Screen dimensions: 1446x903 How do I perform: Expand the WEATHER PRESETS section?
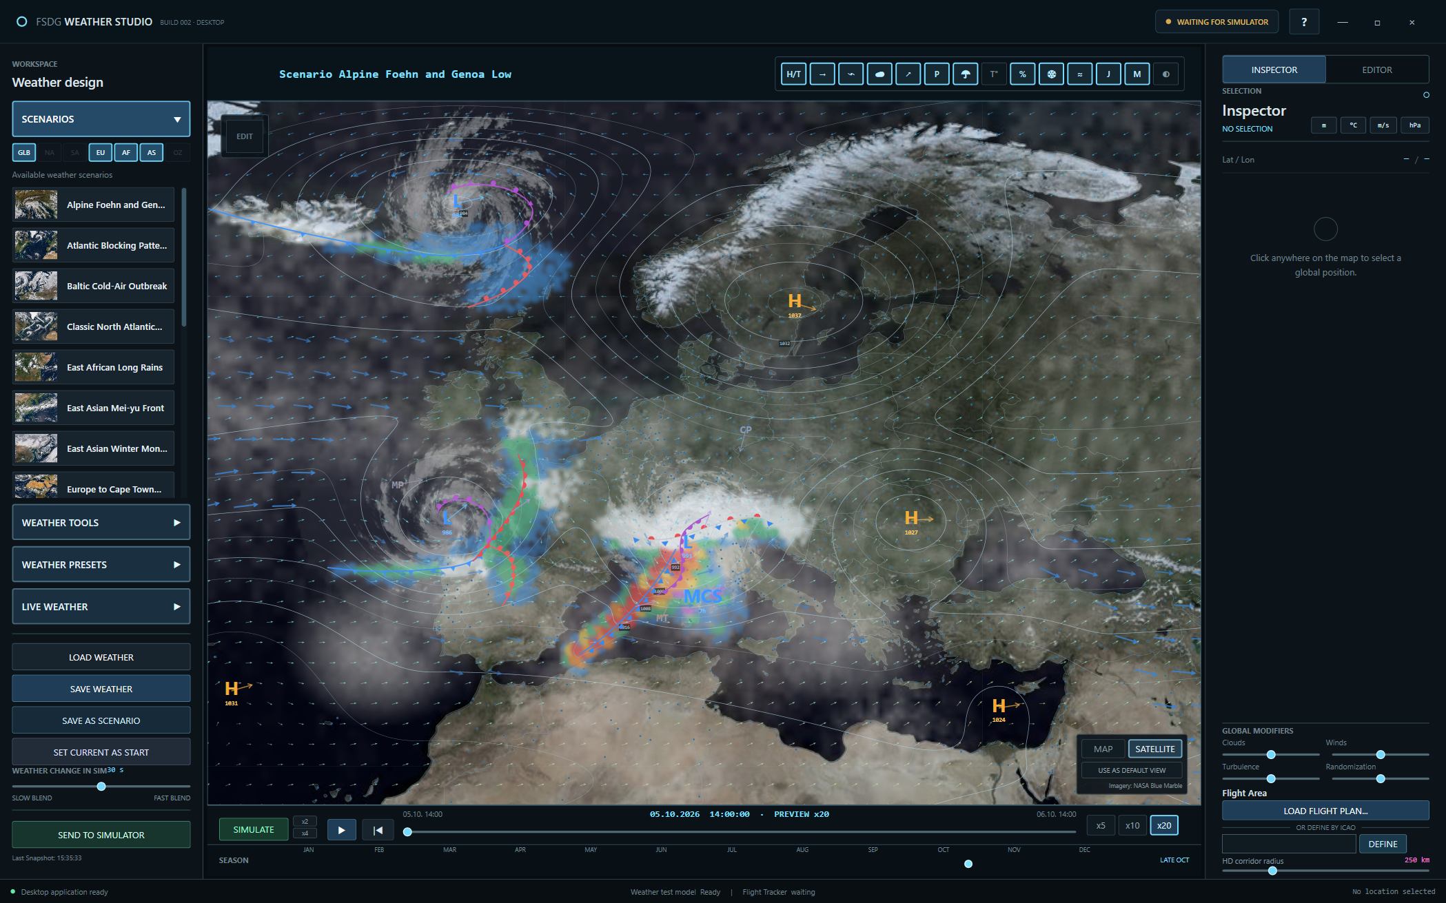coord(101,565)
